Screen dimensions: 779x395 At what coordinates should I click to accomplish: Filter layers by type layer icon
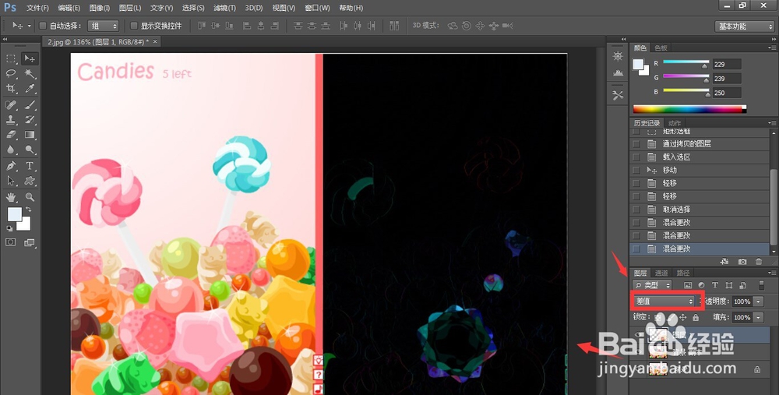click(715, 285)
